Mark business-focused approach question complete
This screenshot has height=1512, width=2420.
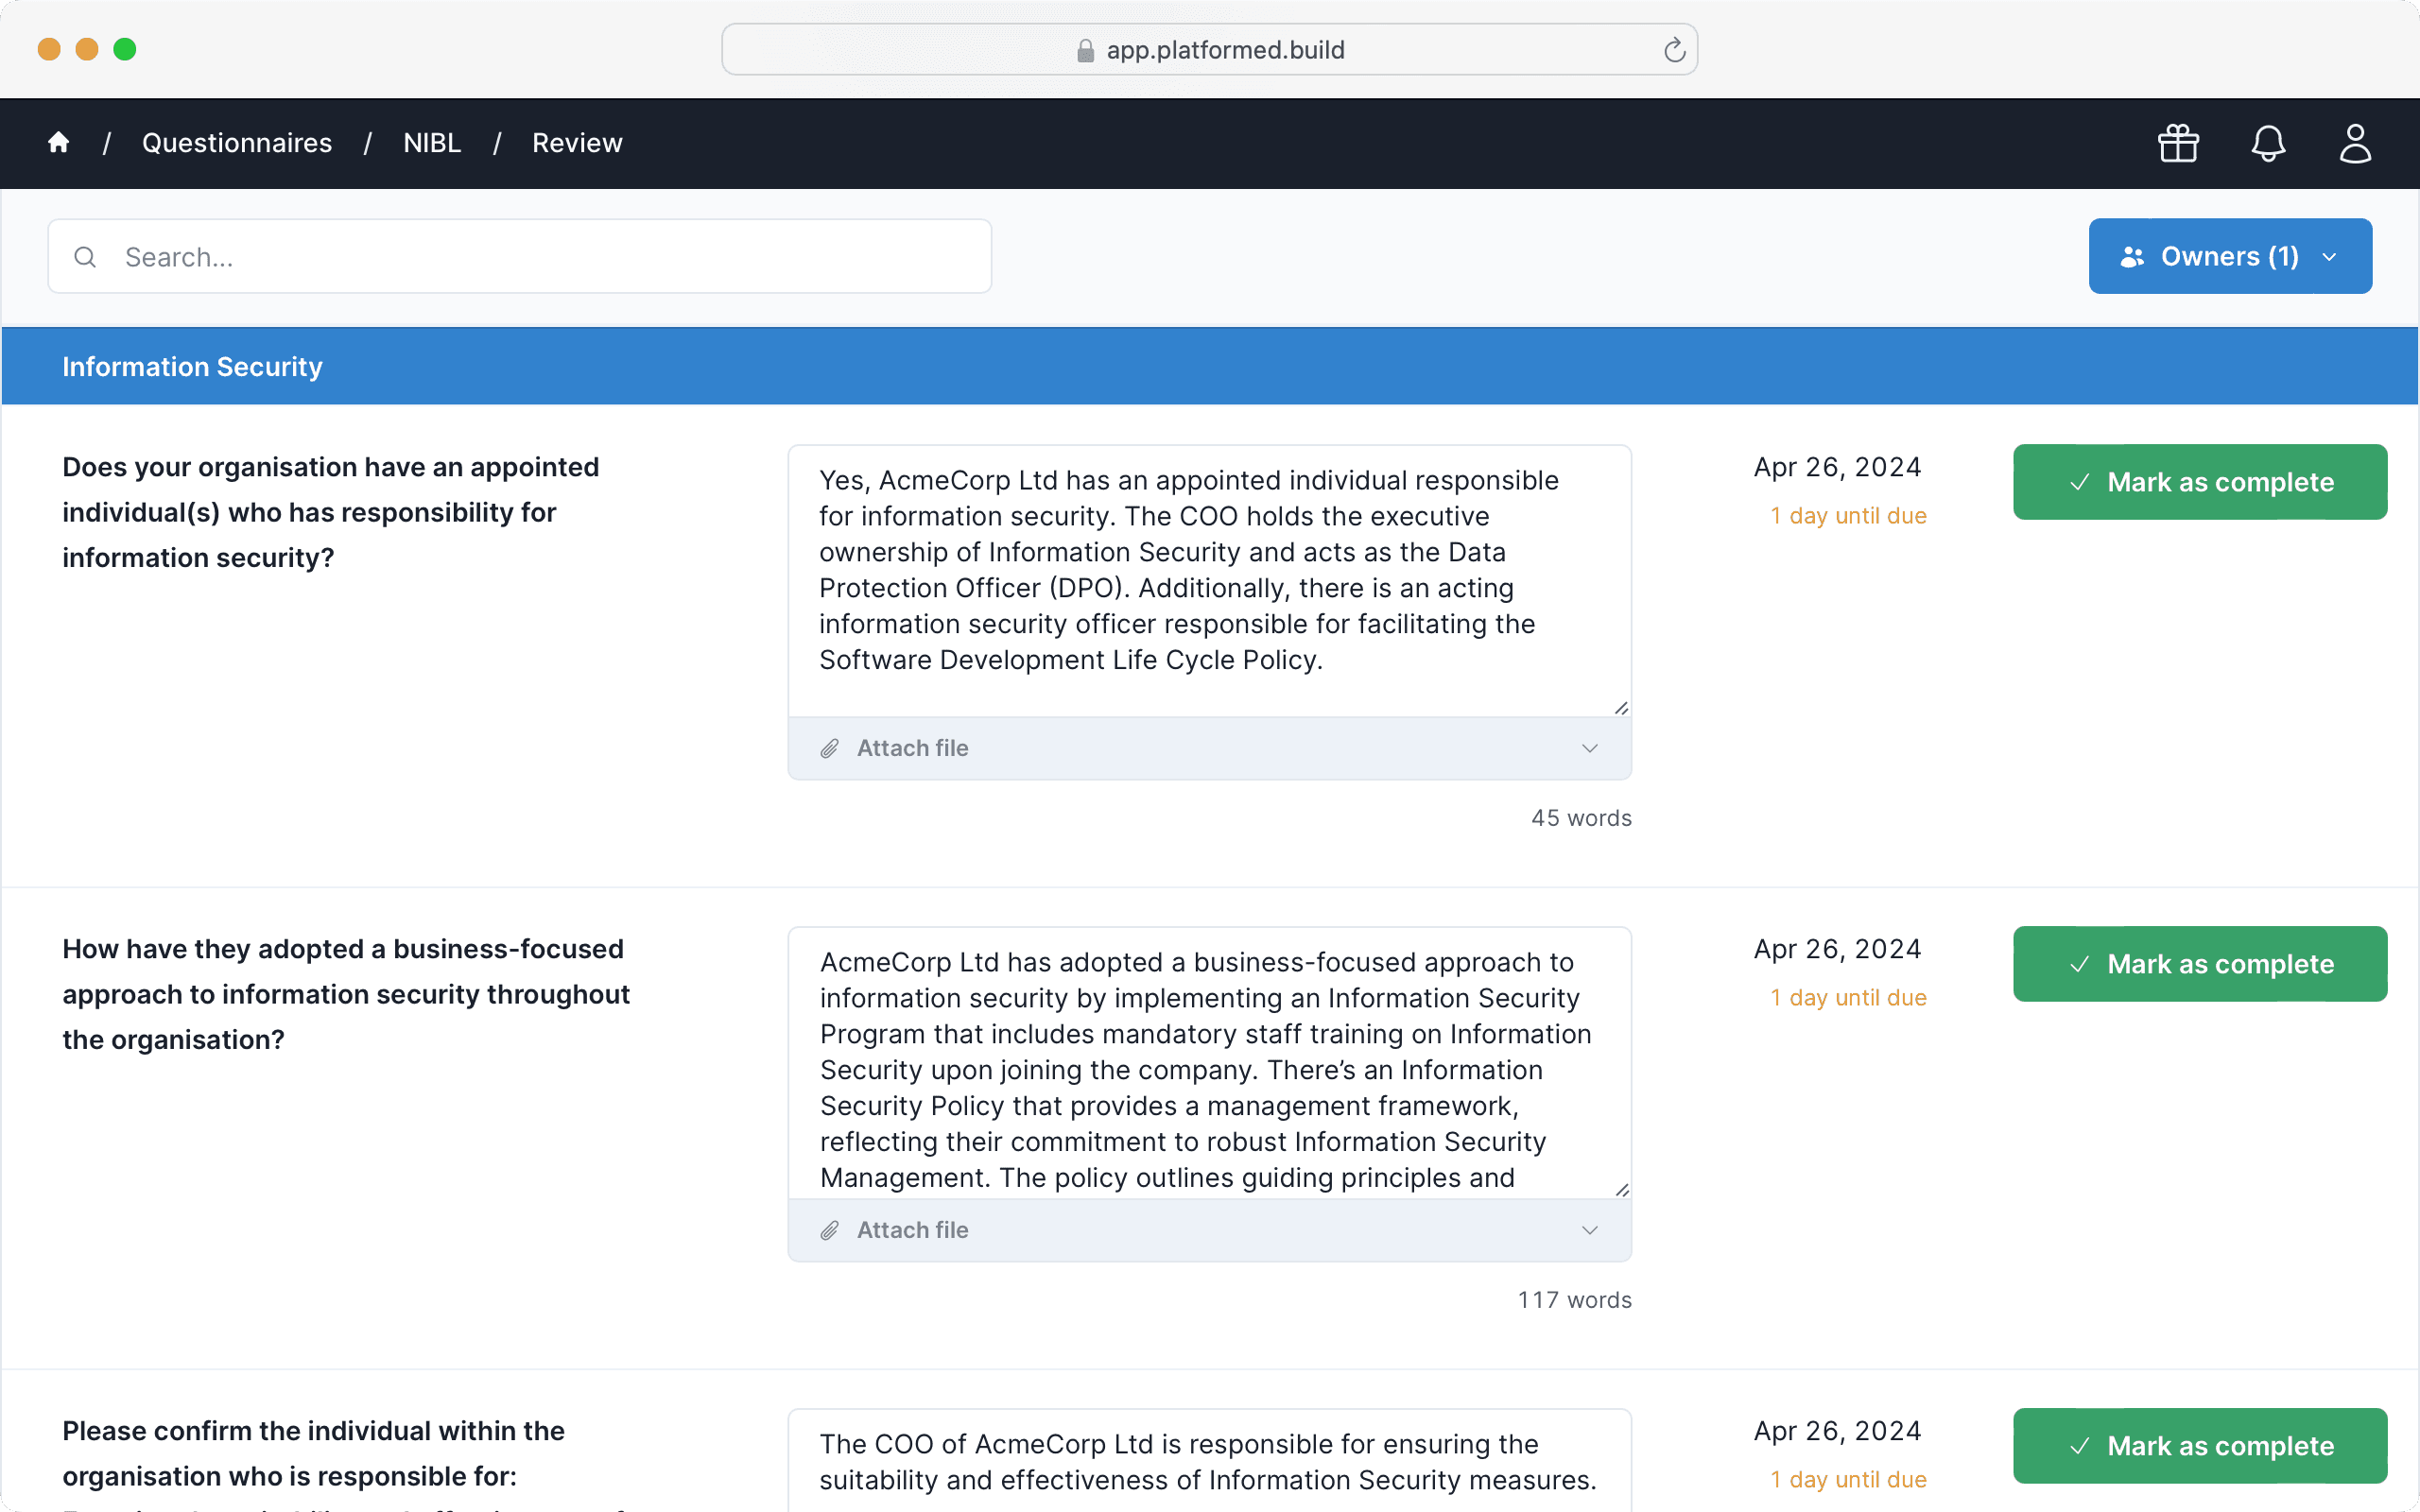point(2199,964)
